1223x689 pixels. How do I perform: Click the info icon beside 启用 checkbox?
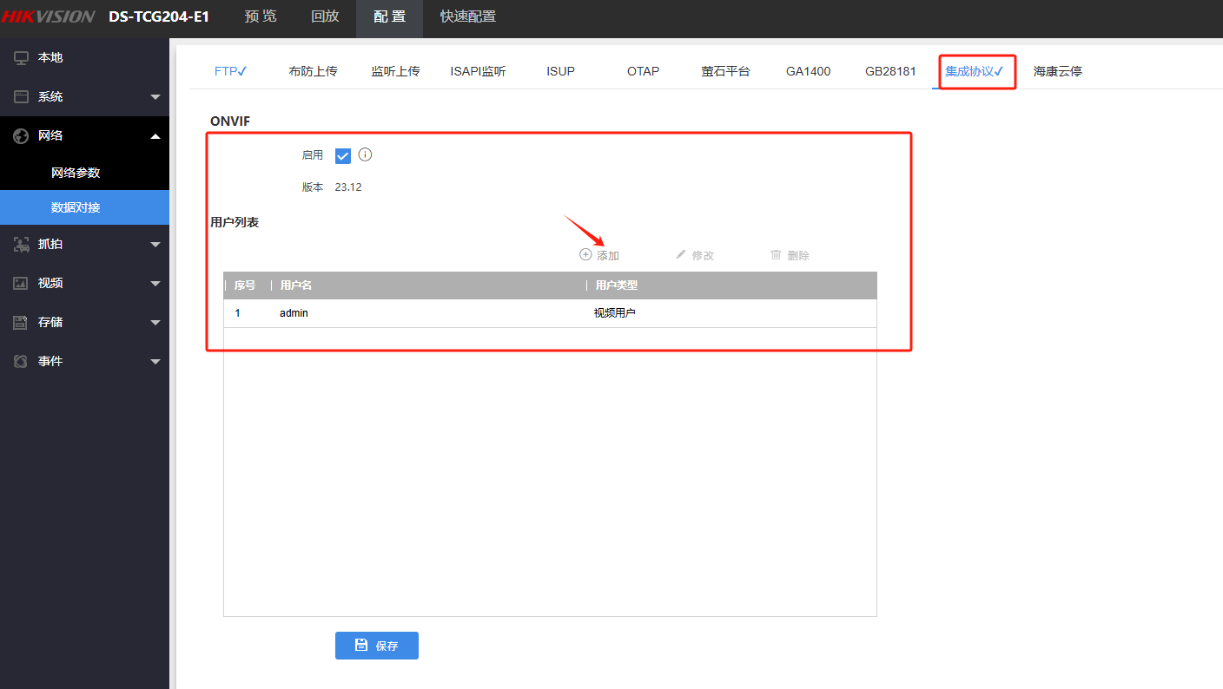pyautogui.click(x=365, y=154)
